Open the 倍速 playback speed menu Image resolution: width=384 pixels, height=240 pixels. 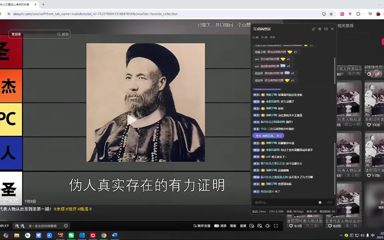[x=243, y=226]
